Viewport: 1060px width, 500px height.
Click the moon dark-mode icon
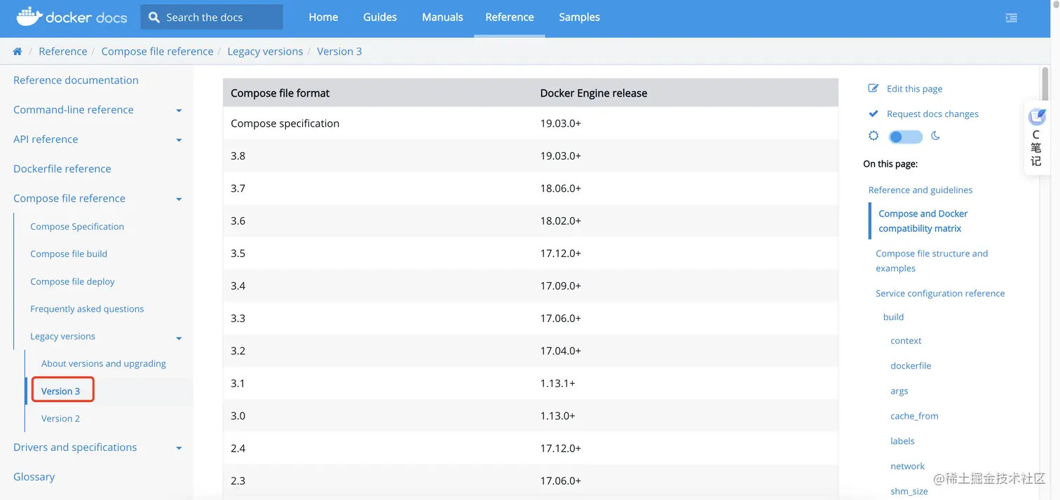935,136
